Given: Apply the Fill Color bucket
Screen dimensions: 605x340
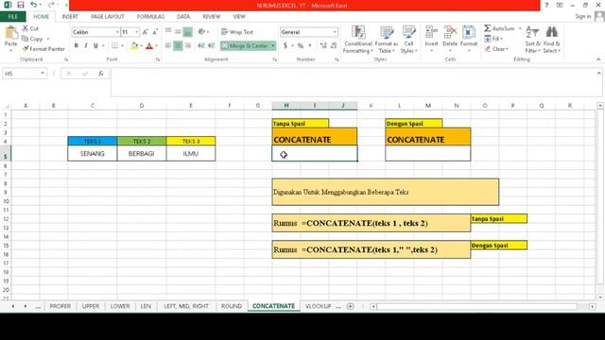Looking at the screenshot, I should pyautogui.click(x=134, y=46).
